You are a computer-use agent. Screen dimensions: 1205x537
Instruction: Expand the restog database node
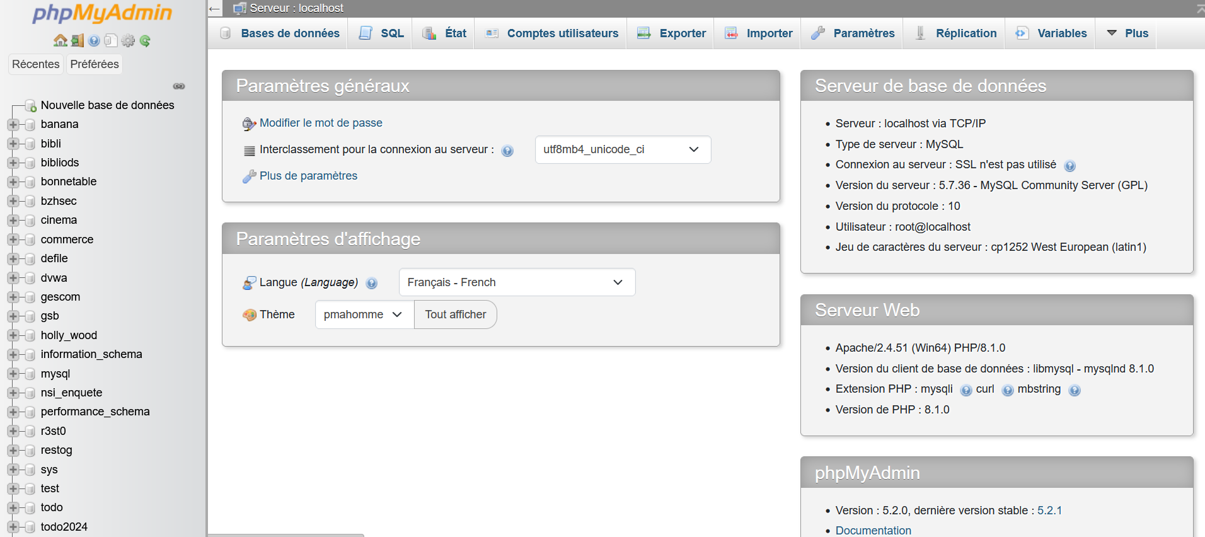pyautogui.click(x=13, y=451)
